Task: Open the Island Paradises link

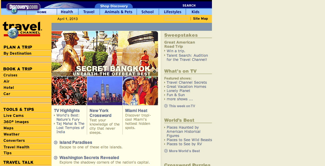Action: click(76, 142)
